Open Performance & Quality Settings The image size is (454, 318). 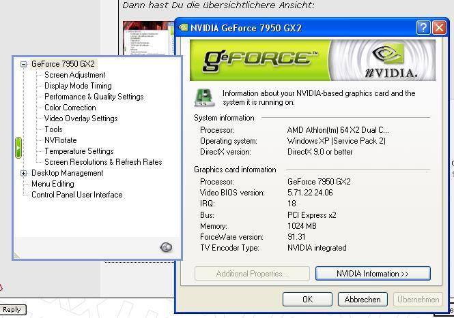click(94, 97)
